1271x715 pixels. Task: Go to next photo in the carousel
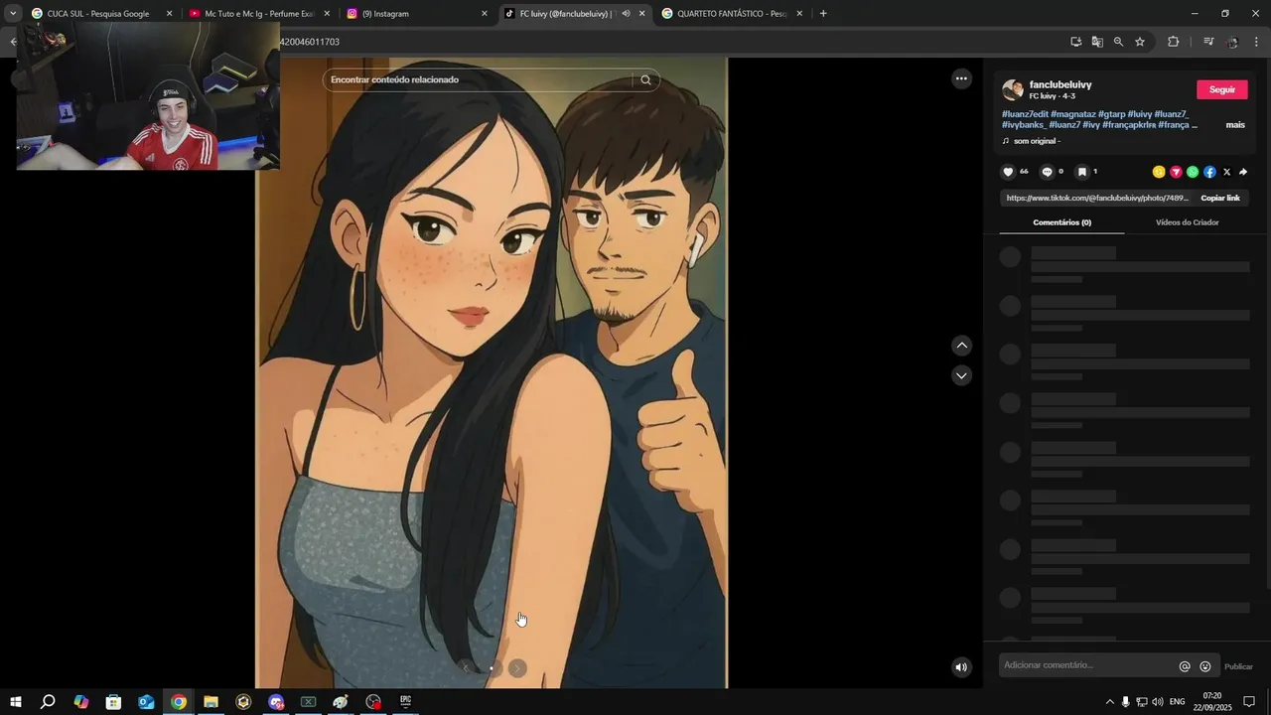point(517,668)
